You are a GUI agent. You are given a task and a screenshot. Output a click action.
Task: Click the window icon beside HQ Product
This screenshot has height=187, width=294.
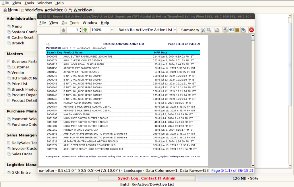click(9, 78)
